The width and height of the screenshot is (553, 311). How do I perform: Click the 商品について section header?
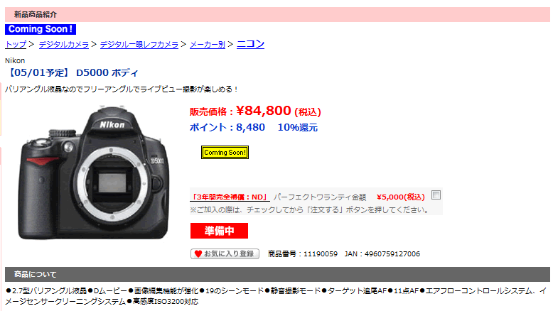277,274
